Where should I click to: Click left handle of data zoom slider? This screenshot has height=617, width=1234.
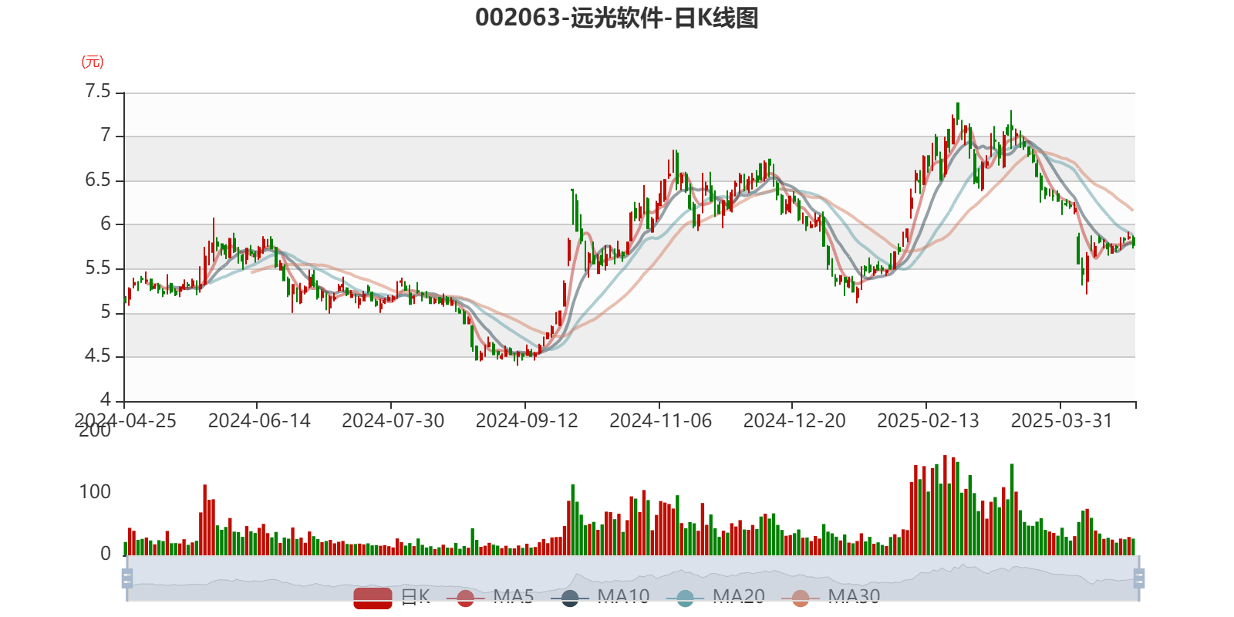point(126,578)
